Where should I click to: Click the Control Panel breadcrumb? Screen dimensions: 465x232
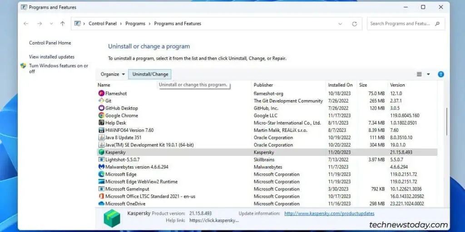point(103,24)
